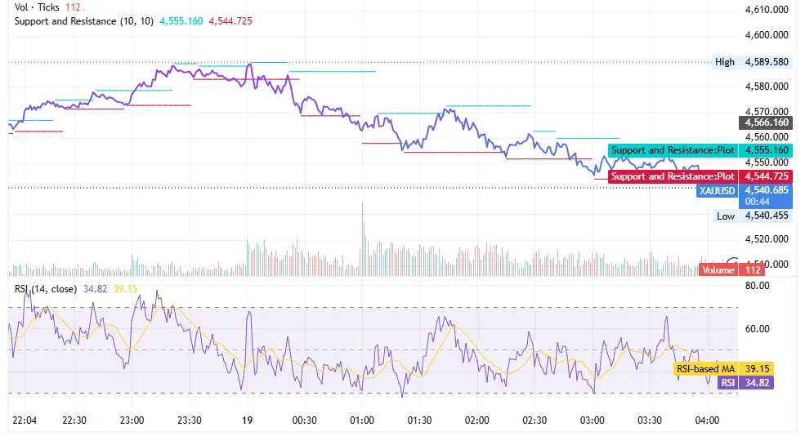Click the 4,520.000 price axis tick
Screen dimensions: 805x436
(767, 239)
